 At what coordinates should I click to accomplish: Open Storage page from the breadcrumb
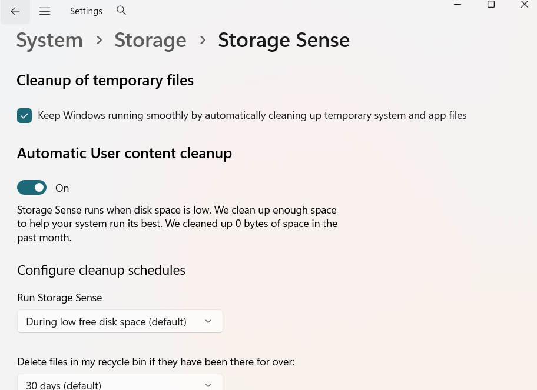pos(150,40)
